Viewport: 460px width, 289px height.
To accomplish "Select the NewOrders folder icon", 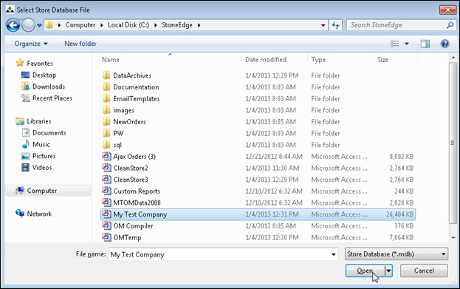I will [x=106, y=121].
